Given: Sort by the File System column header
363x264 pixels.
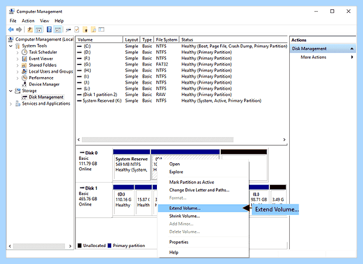Looking at the screenshot, I should pyautogui.click(x=166, y=40).
